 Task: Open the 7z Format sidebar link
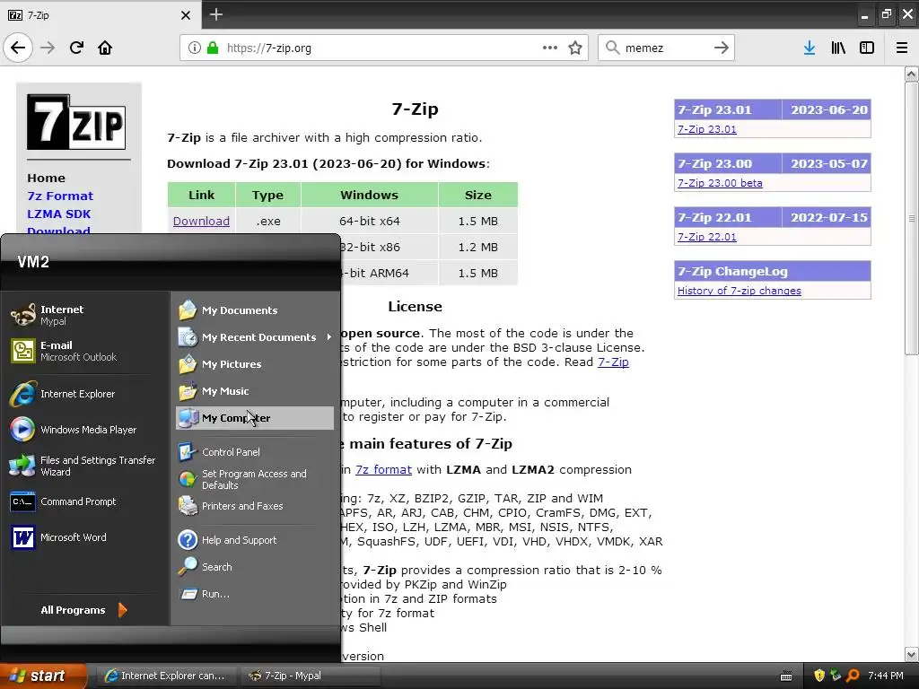(60, 196)
